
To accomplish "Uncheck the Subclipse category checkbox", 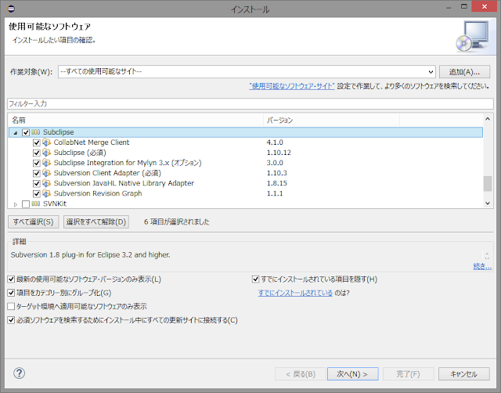I will coord(26,132).
